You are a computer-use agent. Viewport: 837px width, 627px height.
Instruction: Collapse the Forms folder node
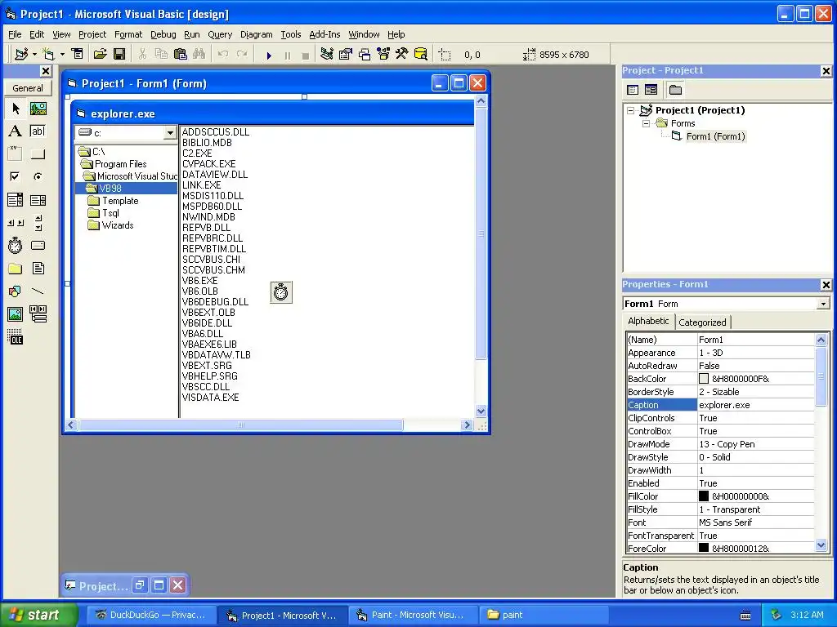pos(646,123)
